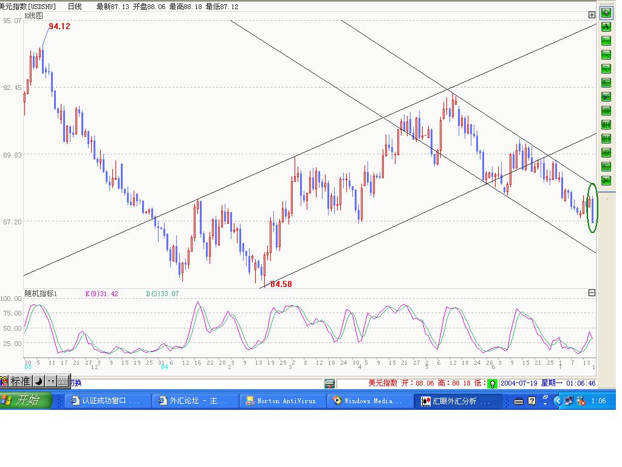Click the language bar help question-mark icon
Image resolution: width=622 pixels, height=467 pixels.
(532, 401)
